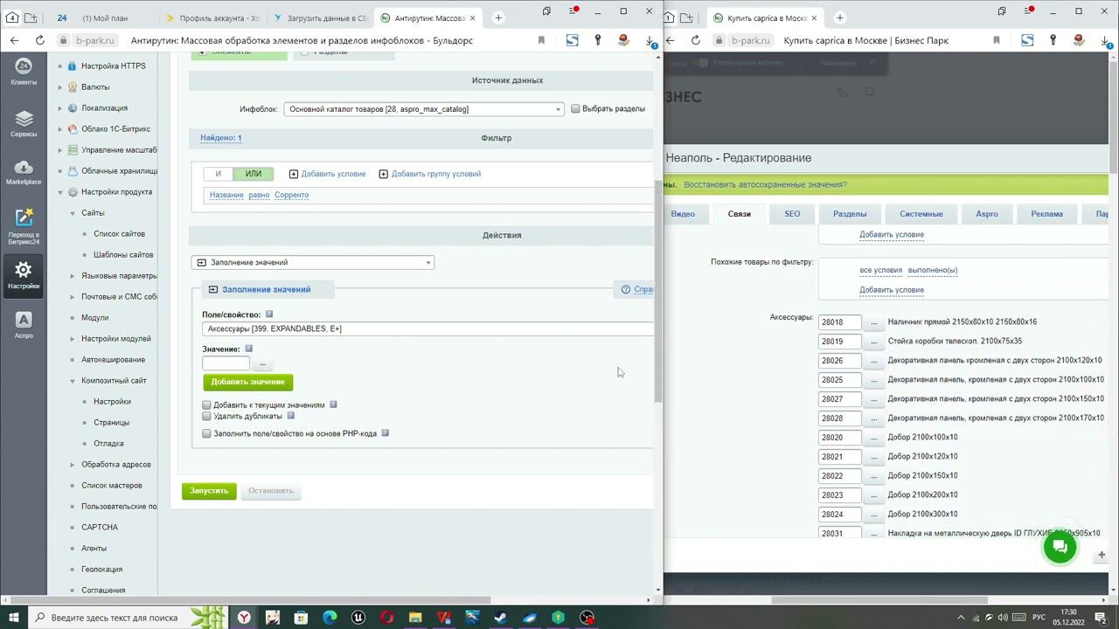Reload the page in the right browser window
The image size is (1119, 629).
[696, 40]
